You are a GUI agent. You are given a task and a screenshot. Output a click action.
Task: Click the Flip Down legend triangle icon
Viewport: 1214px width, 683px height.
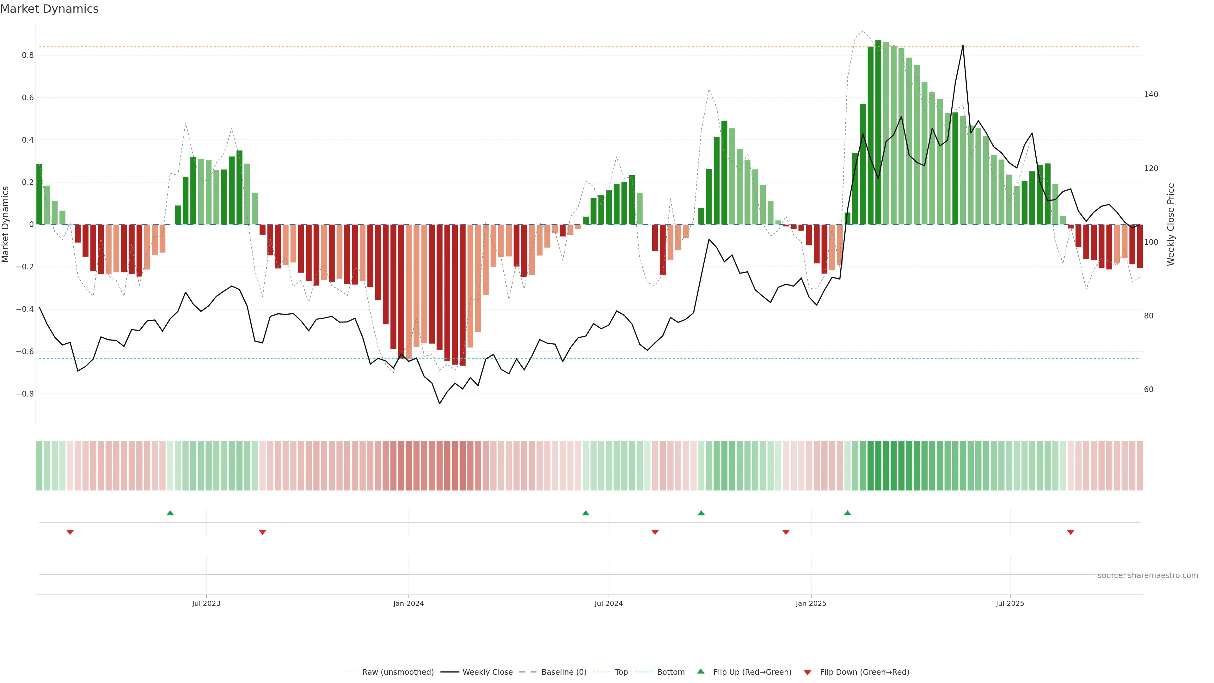807,673
